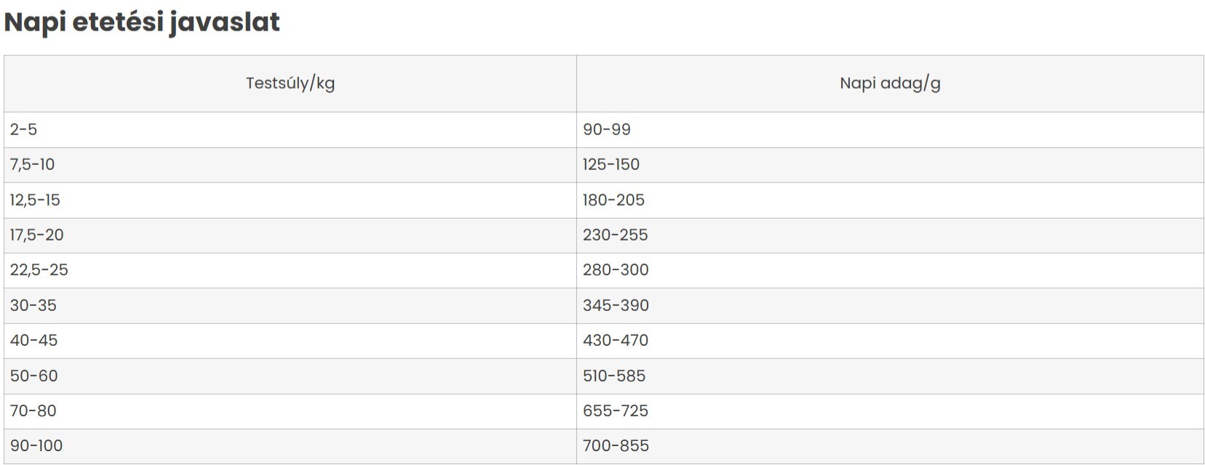
Task: Click the 280-300 portion cell
Action: [890, 270]
